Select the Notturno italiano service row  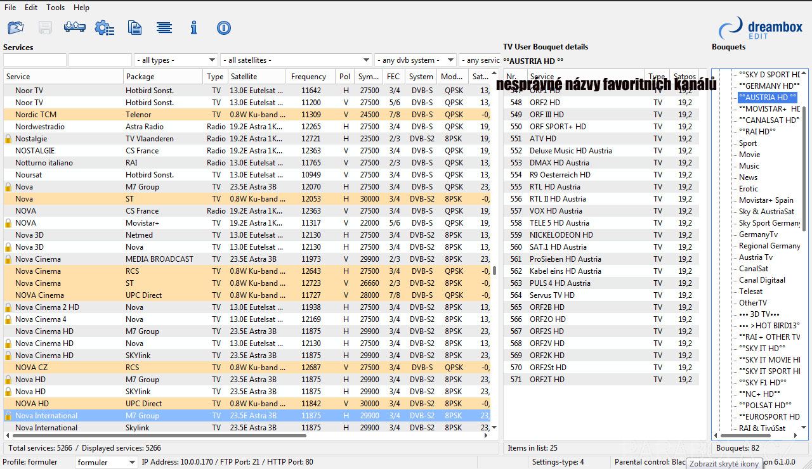click(247, 163)
